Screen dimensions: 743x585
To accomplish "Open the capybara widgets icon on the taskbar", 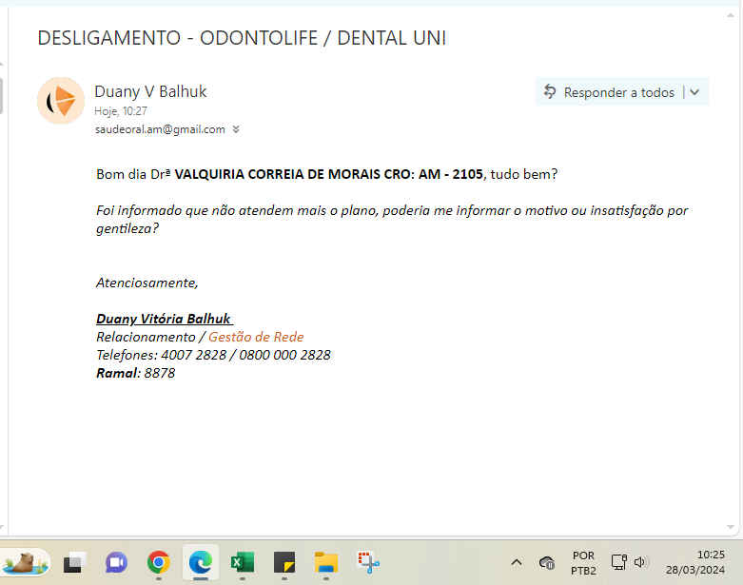I will (x=27, y=562).
